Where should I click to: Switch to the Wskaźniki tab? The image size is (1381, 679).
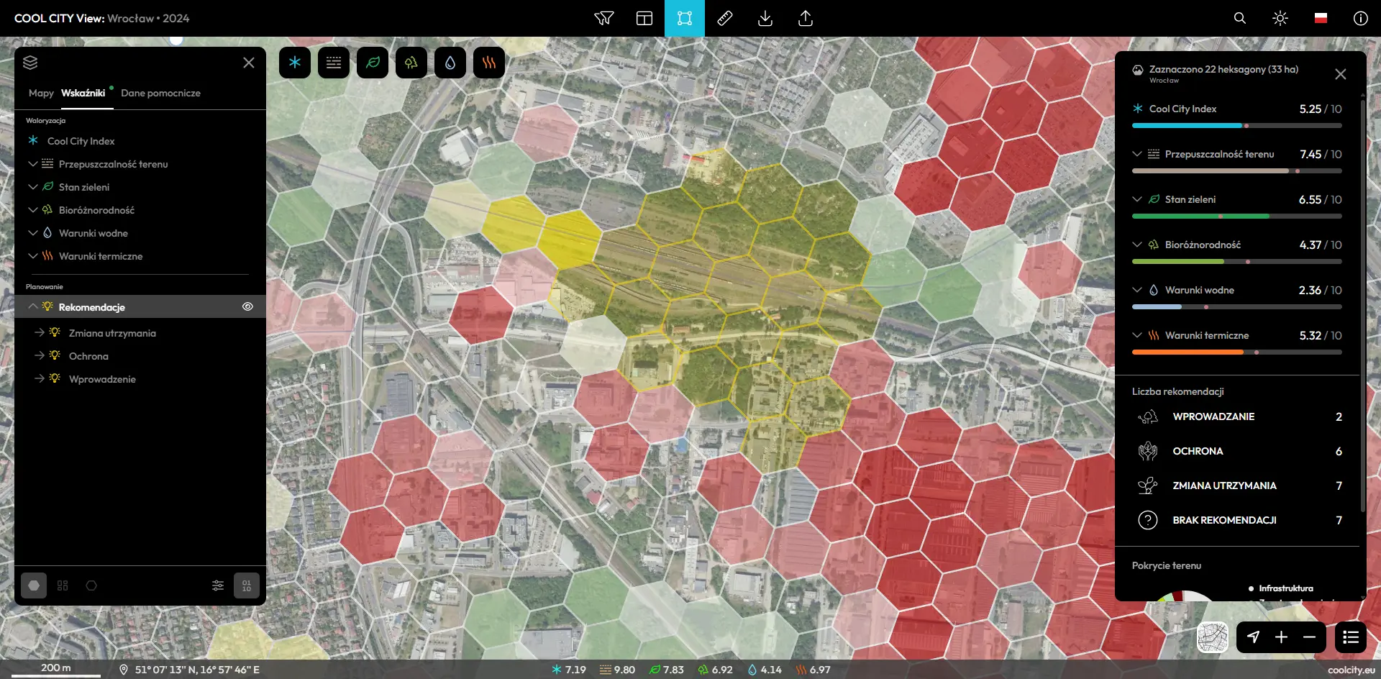click(x=83, y=93)
